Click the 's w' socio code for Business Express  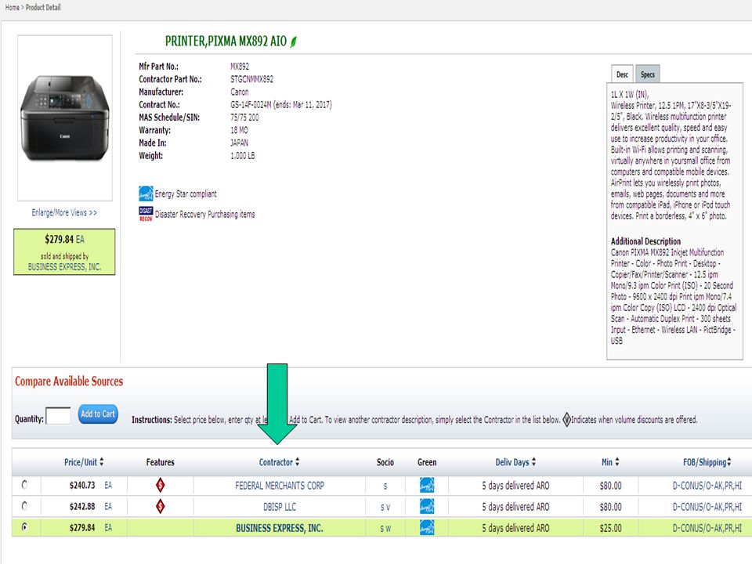point(385,529)
